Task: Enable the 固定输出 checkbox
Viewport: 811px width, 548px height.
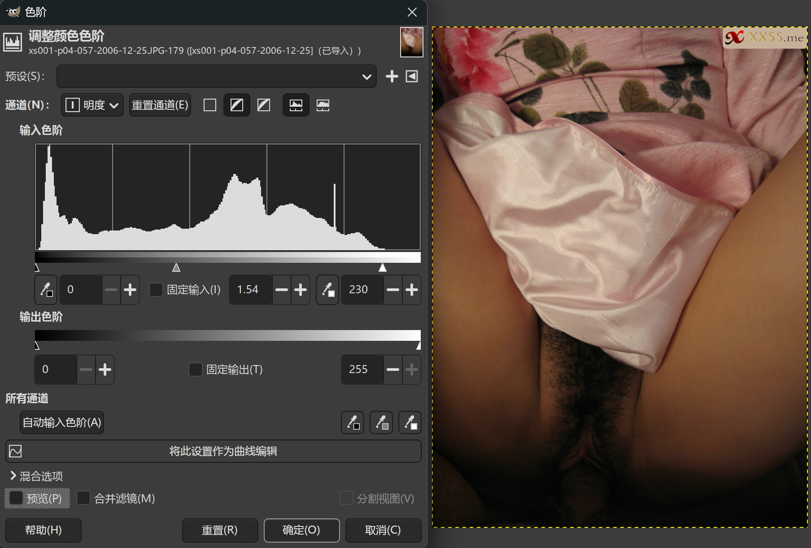Action: point(196,370)
